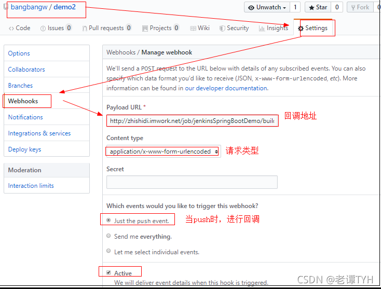Click the Issues tab circle icon
Viewport: 381px width, 289px height.
click(43, 29)
